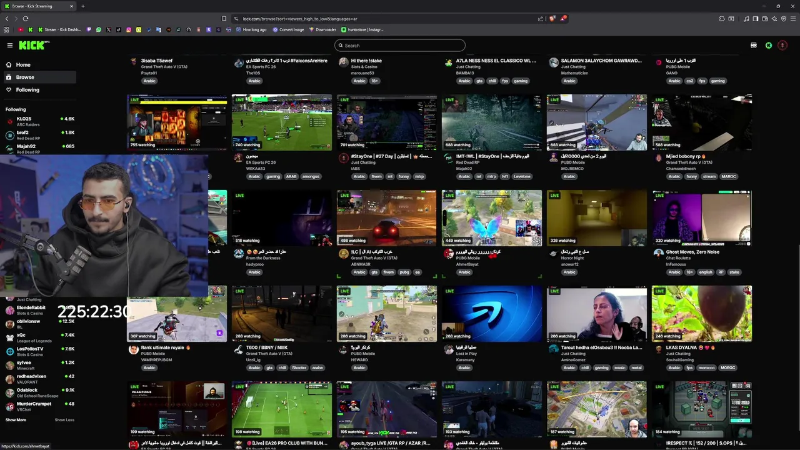Open the Brave Leo AI star icon
This screenshot has width=800, height=450.
[x=774, y=19]
